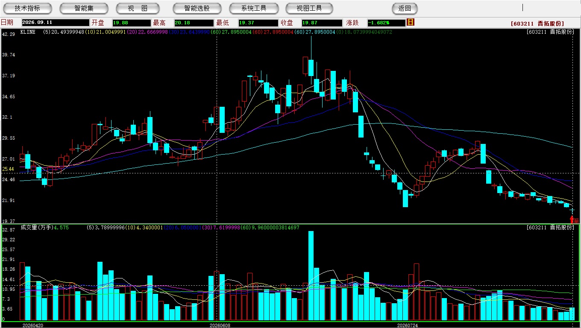Click the date axis label 20260420
The image size is (581, 328).
(32, 325)
